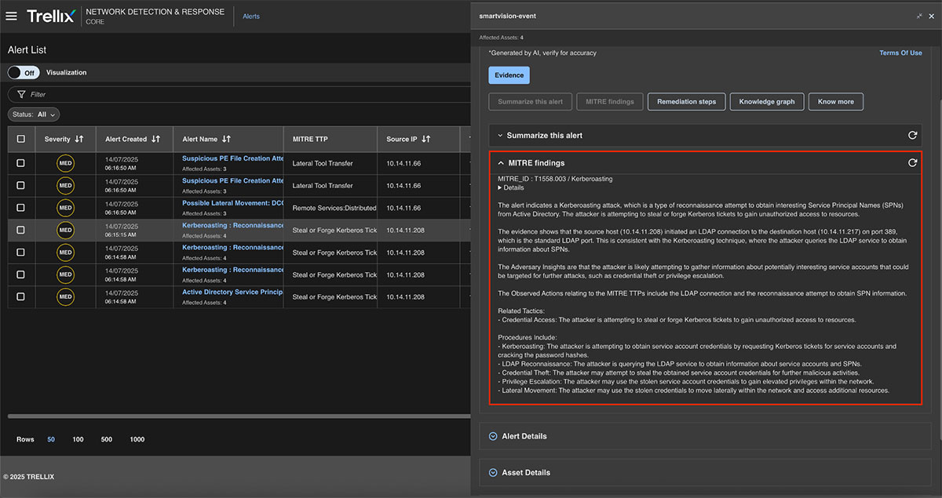
Task: Open the Alerts breadcrumb link
Action: 251,16
